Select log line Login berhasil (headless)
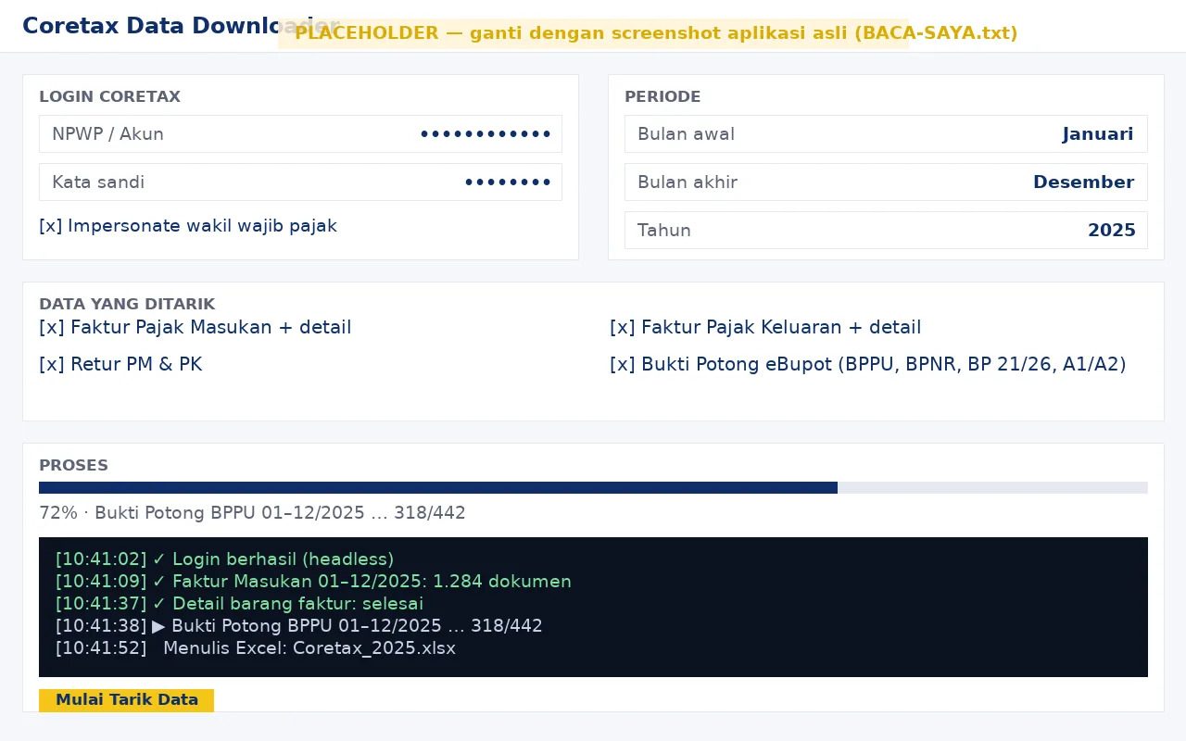 (x=224, y=559)
